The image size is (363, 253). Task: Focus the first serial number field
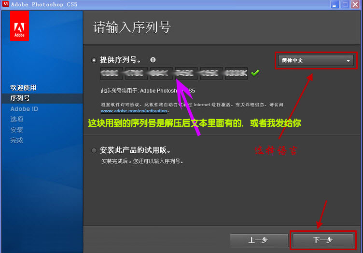[x=112, y=74]
